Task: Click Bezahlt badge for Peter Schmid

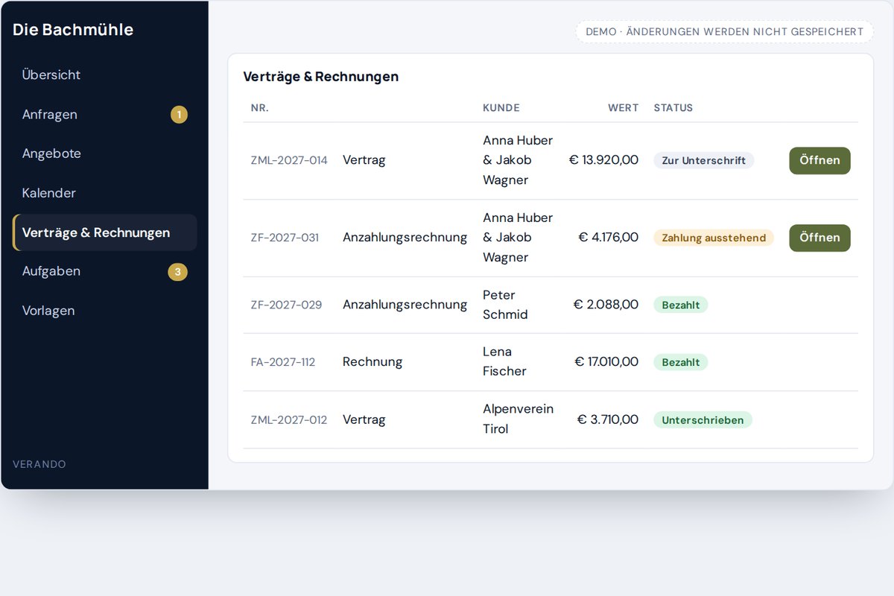Action: [x=681, y=305]
